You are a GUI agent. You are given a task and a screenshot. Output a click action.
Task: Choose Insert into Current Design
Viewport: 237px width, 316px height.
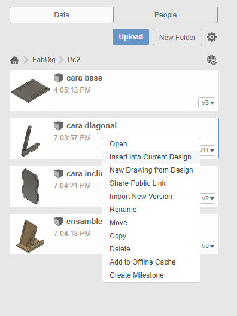[151, 157]
